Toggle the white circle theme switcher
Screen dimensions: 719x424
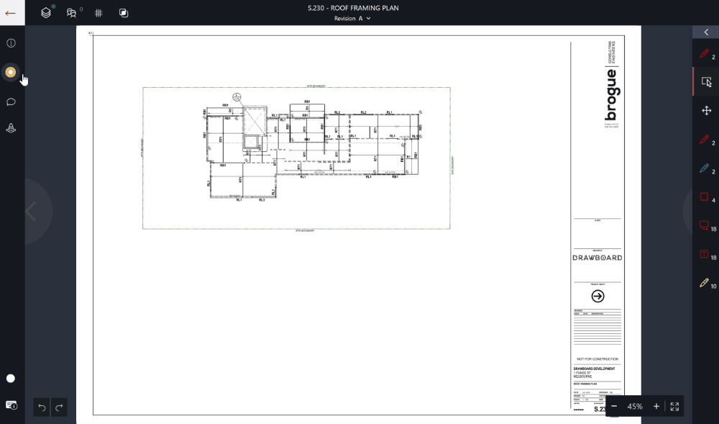coord(11,378)
